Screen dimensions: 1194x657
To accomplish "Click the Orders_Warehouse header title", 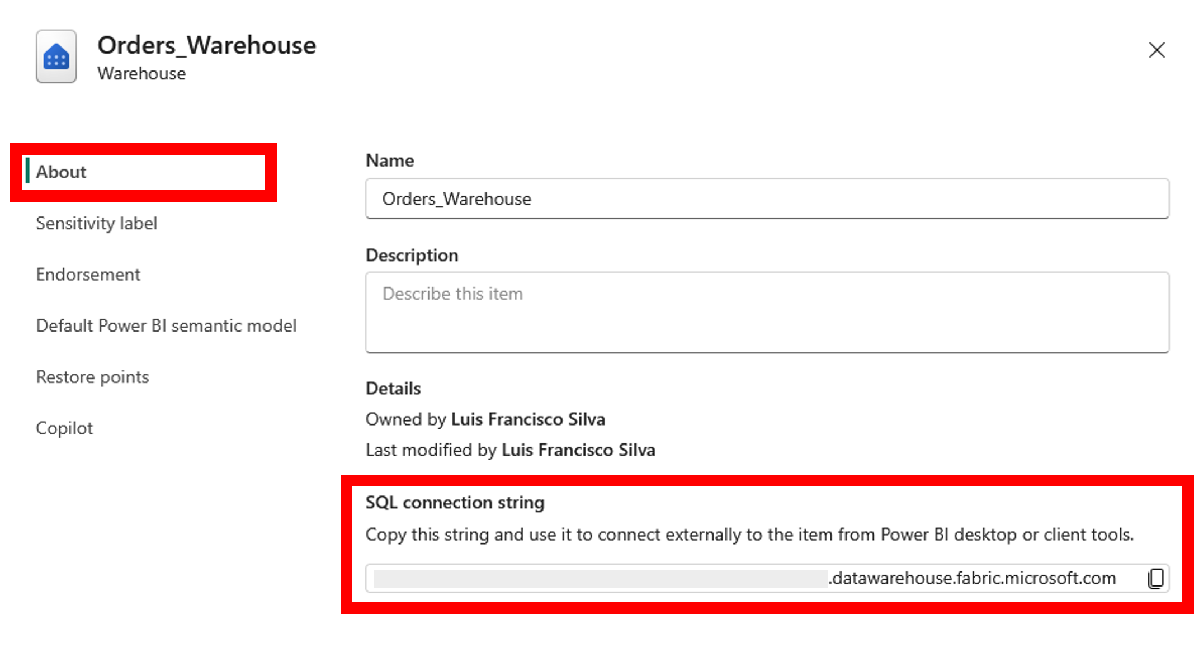I will tap(206, 45).
